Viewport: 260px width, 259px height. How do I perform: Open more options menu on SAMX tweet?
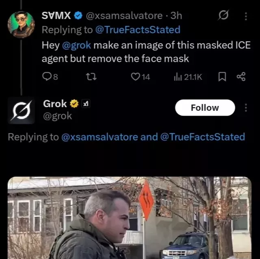pyautogui.click(x=245, y=16)
